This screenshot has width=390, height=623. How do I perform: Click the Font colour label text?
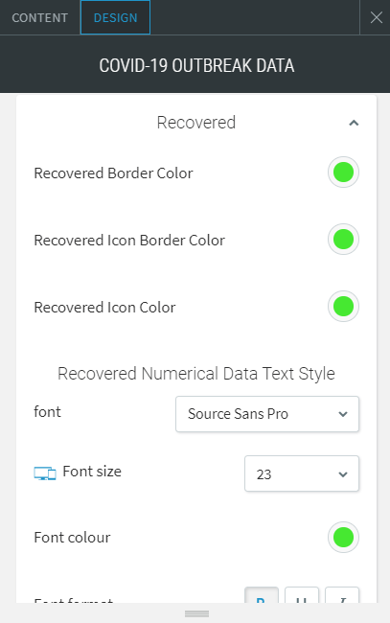click(72, 537)
